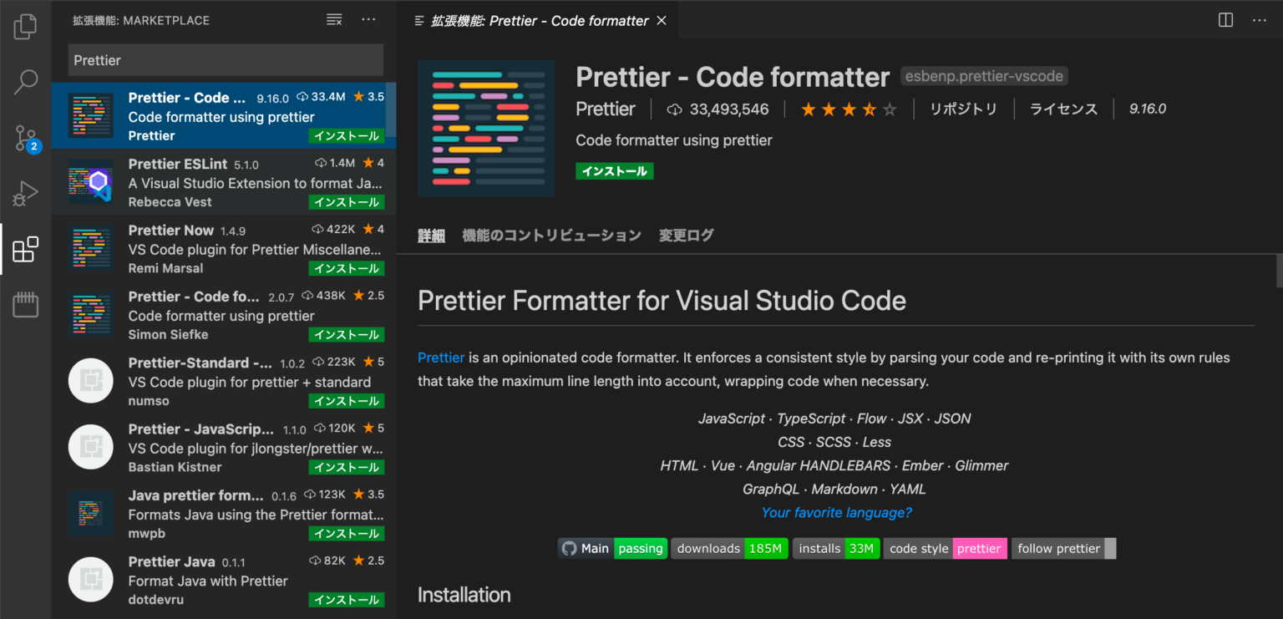
Task: Open the リポジトリ link
Action: pyautogui.click(x=964, y=109)
